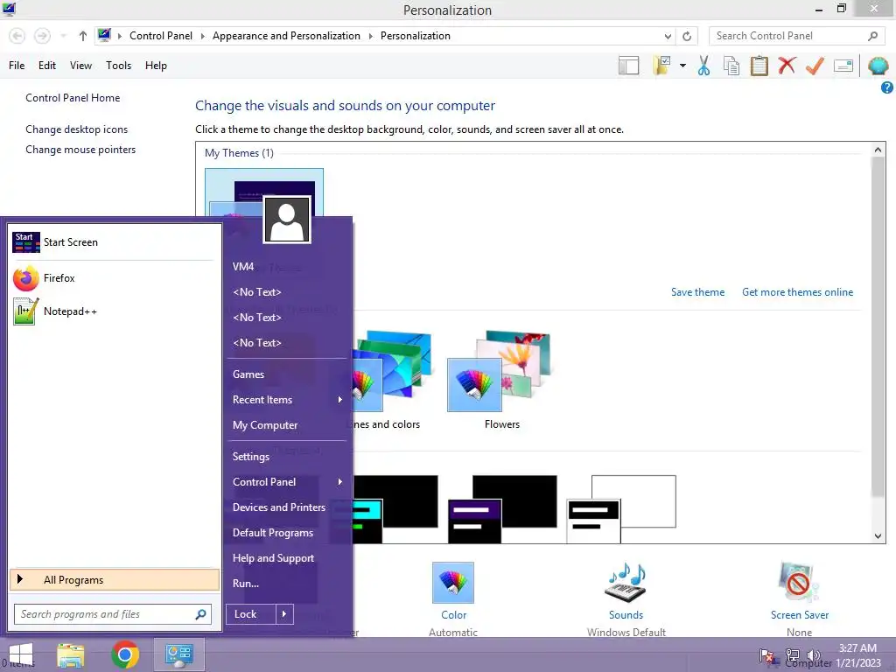This screenshot has width=896, height=672.
Task: Expand All Programs in the start menu
Action: 115,580
